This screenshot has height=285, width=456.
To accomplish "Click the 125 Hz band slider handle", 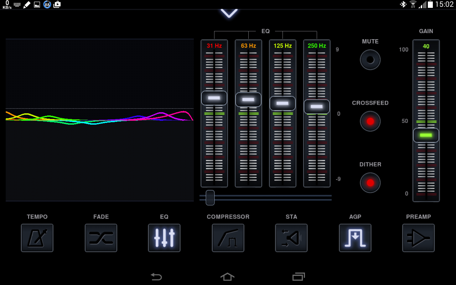I will [x=283, y=103].
